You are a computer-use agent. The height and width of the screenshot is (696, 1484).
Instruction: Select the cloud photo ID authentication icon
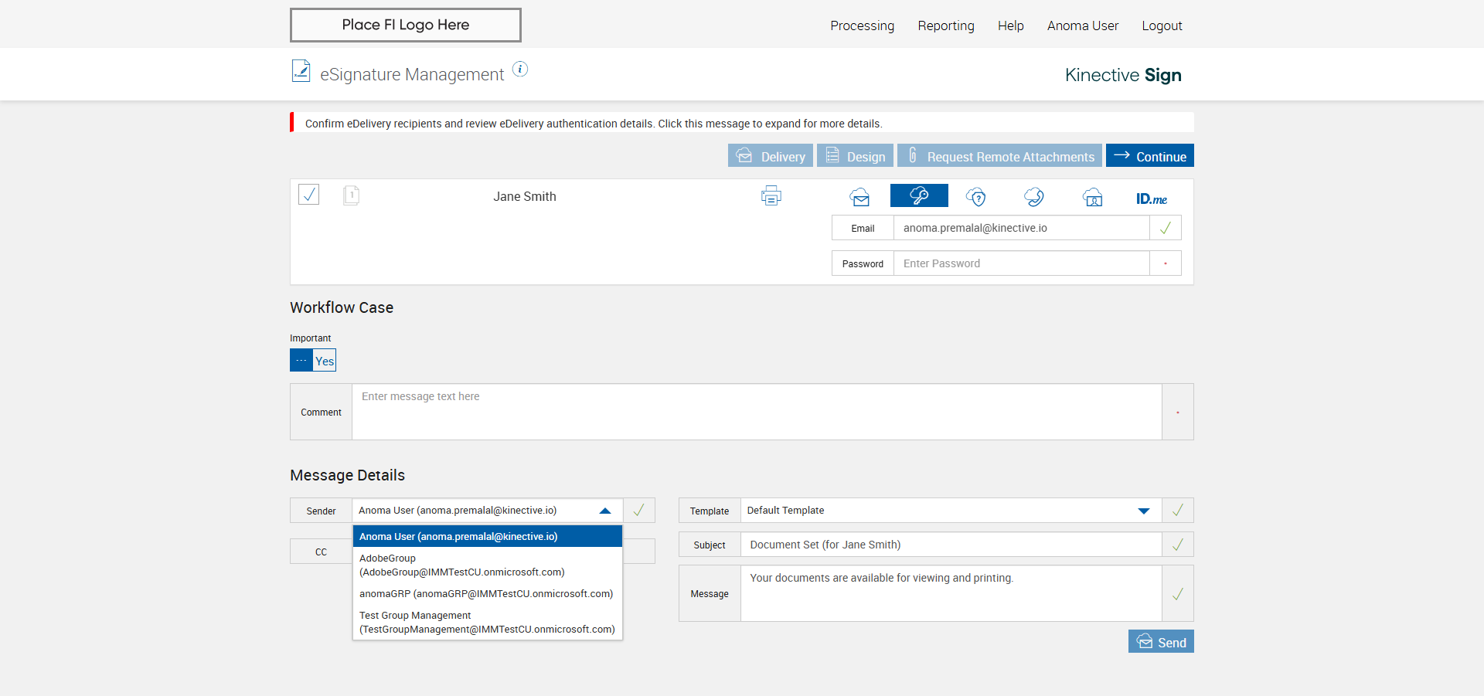tap(1092, 197)
